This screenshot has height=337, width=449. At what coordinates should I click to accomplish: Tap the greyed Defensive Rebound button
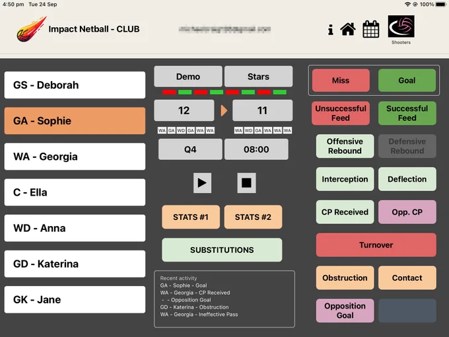407,146
